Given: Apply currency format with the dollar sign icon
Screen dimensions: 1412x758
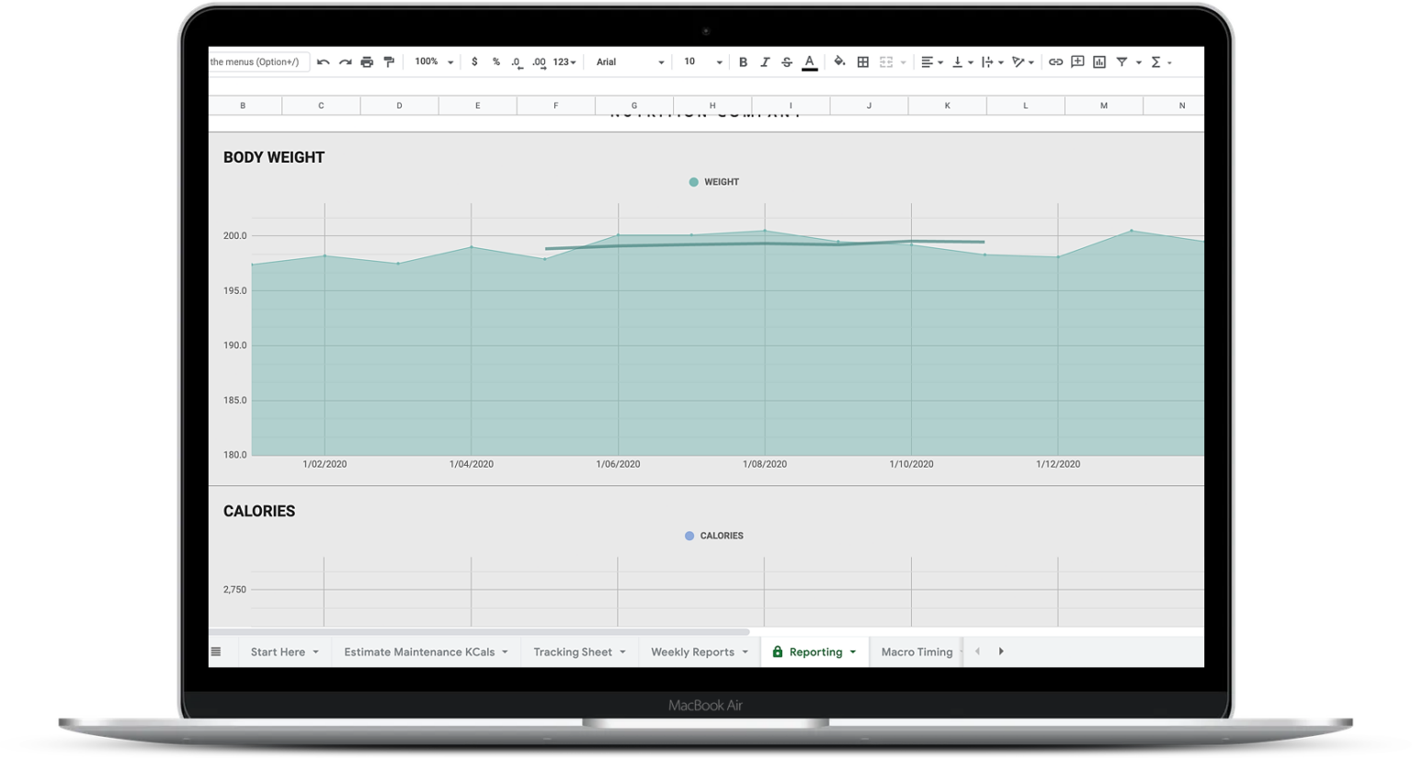Looking at the screenshot, I should click(475, 61).
